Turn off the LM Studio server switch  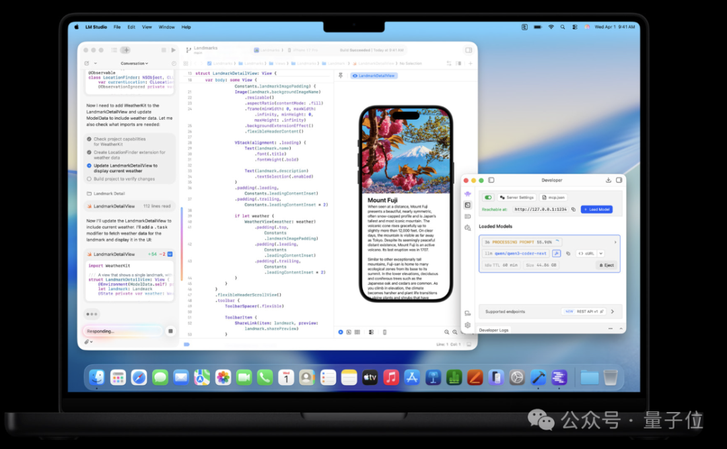[x=488, y=198]
